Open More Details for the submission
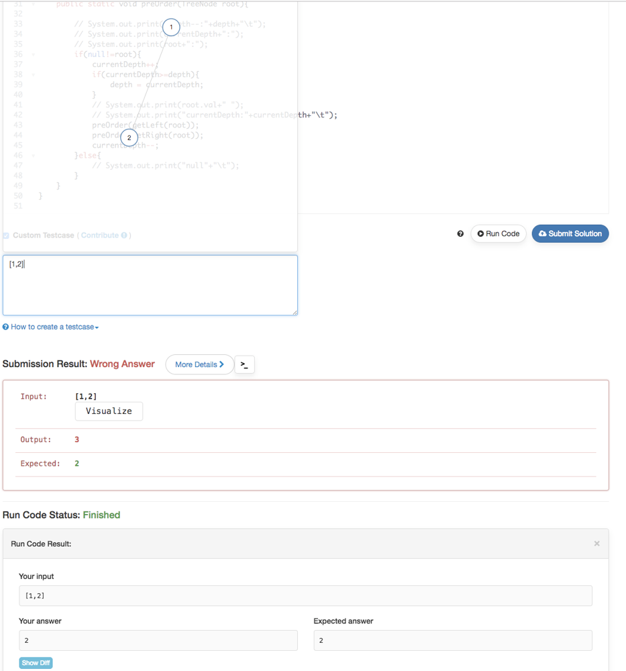This screenshot has height=671, width=626. (199, 364)
